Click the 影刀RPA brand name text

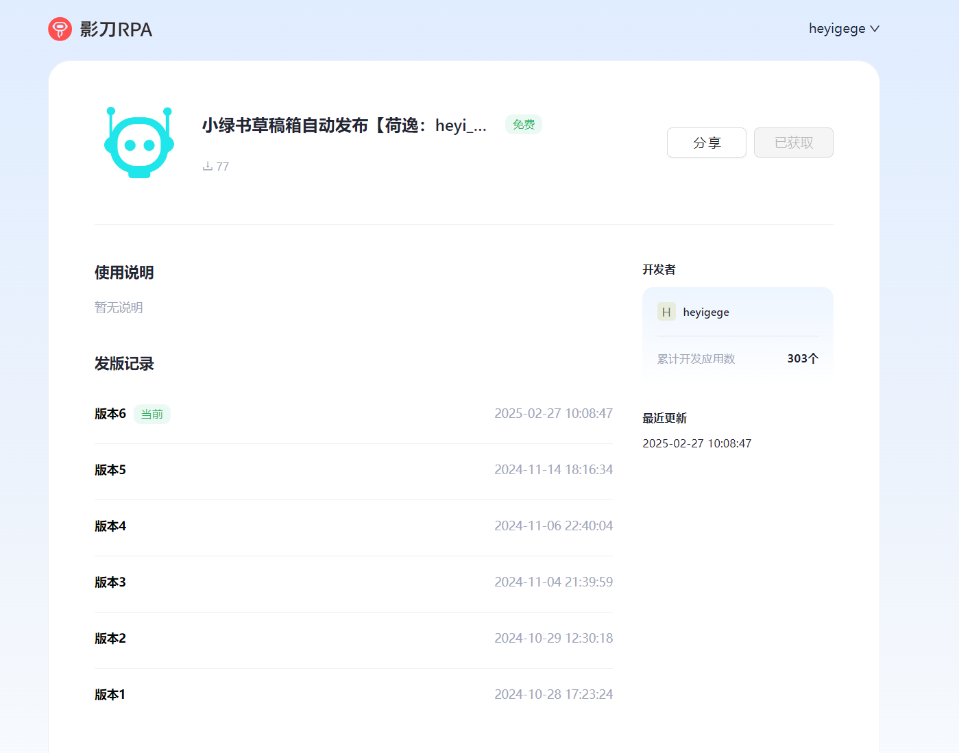116,29
